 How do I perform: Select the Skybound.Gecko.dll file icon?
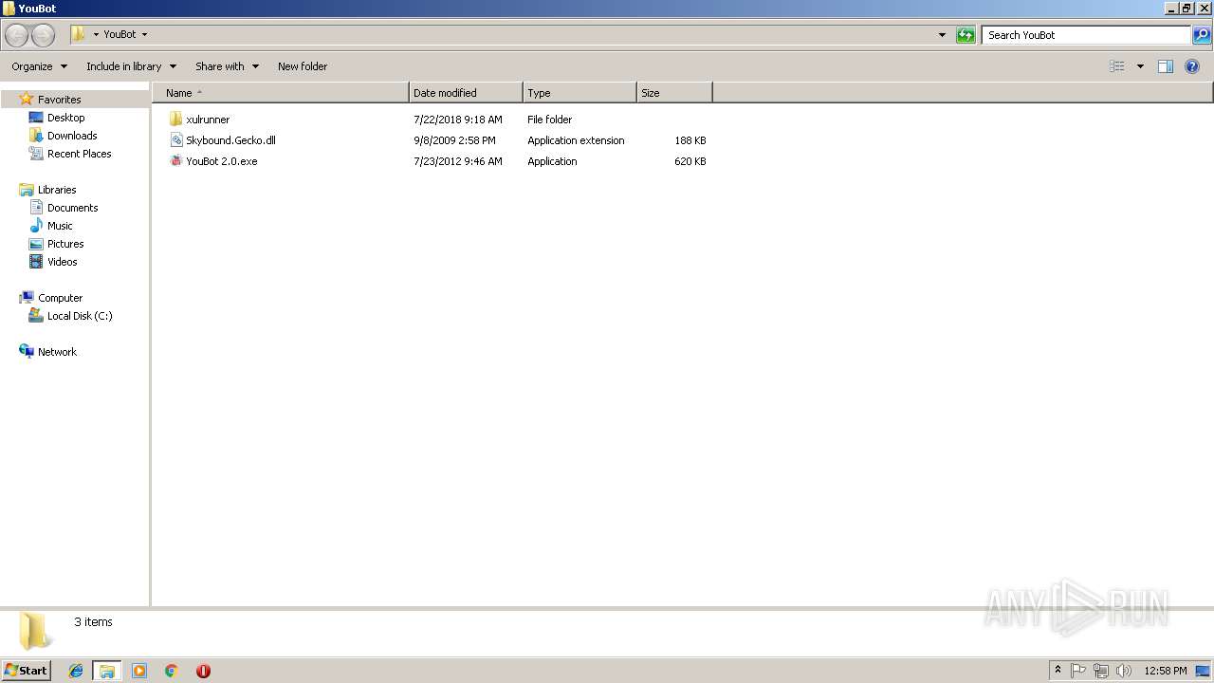[x=175, y=140]
